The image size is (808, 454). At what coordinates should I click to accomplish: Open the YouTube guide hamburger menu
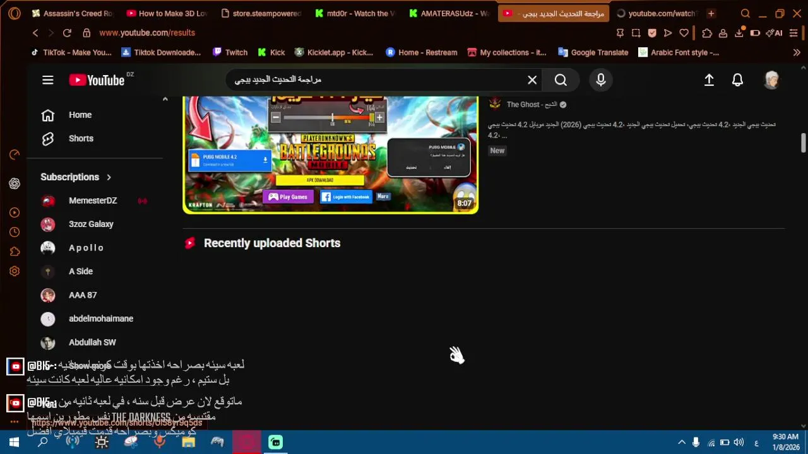click(x=48, y=80)
